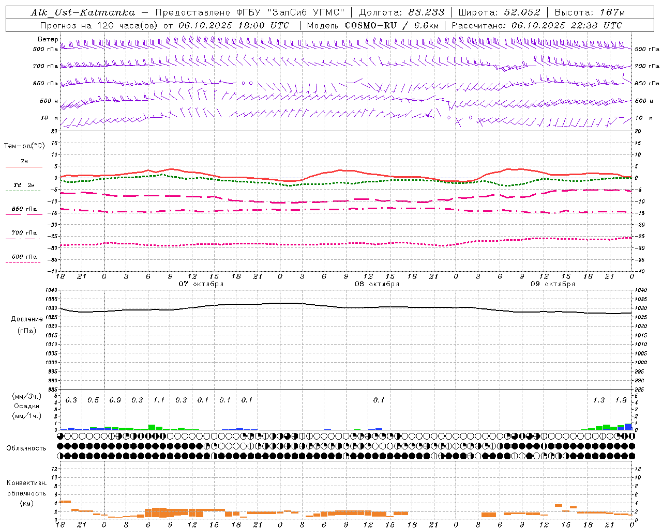Click the Тем-ра(°C) axis label
The image size is (662, 529).
pos(24,146)
